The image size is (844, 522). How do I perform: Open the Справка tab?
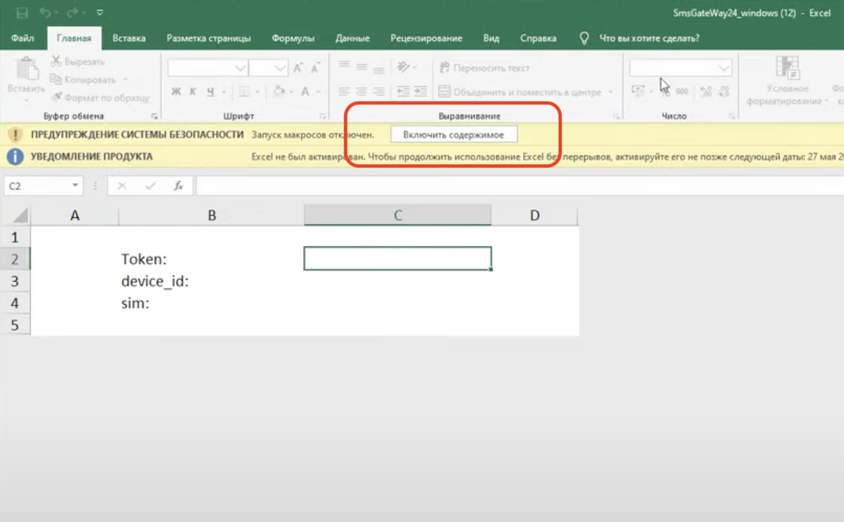(538, 39)
